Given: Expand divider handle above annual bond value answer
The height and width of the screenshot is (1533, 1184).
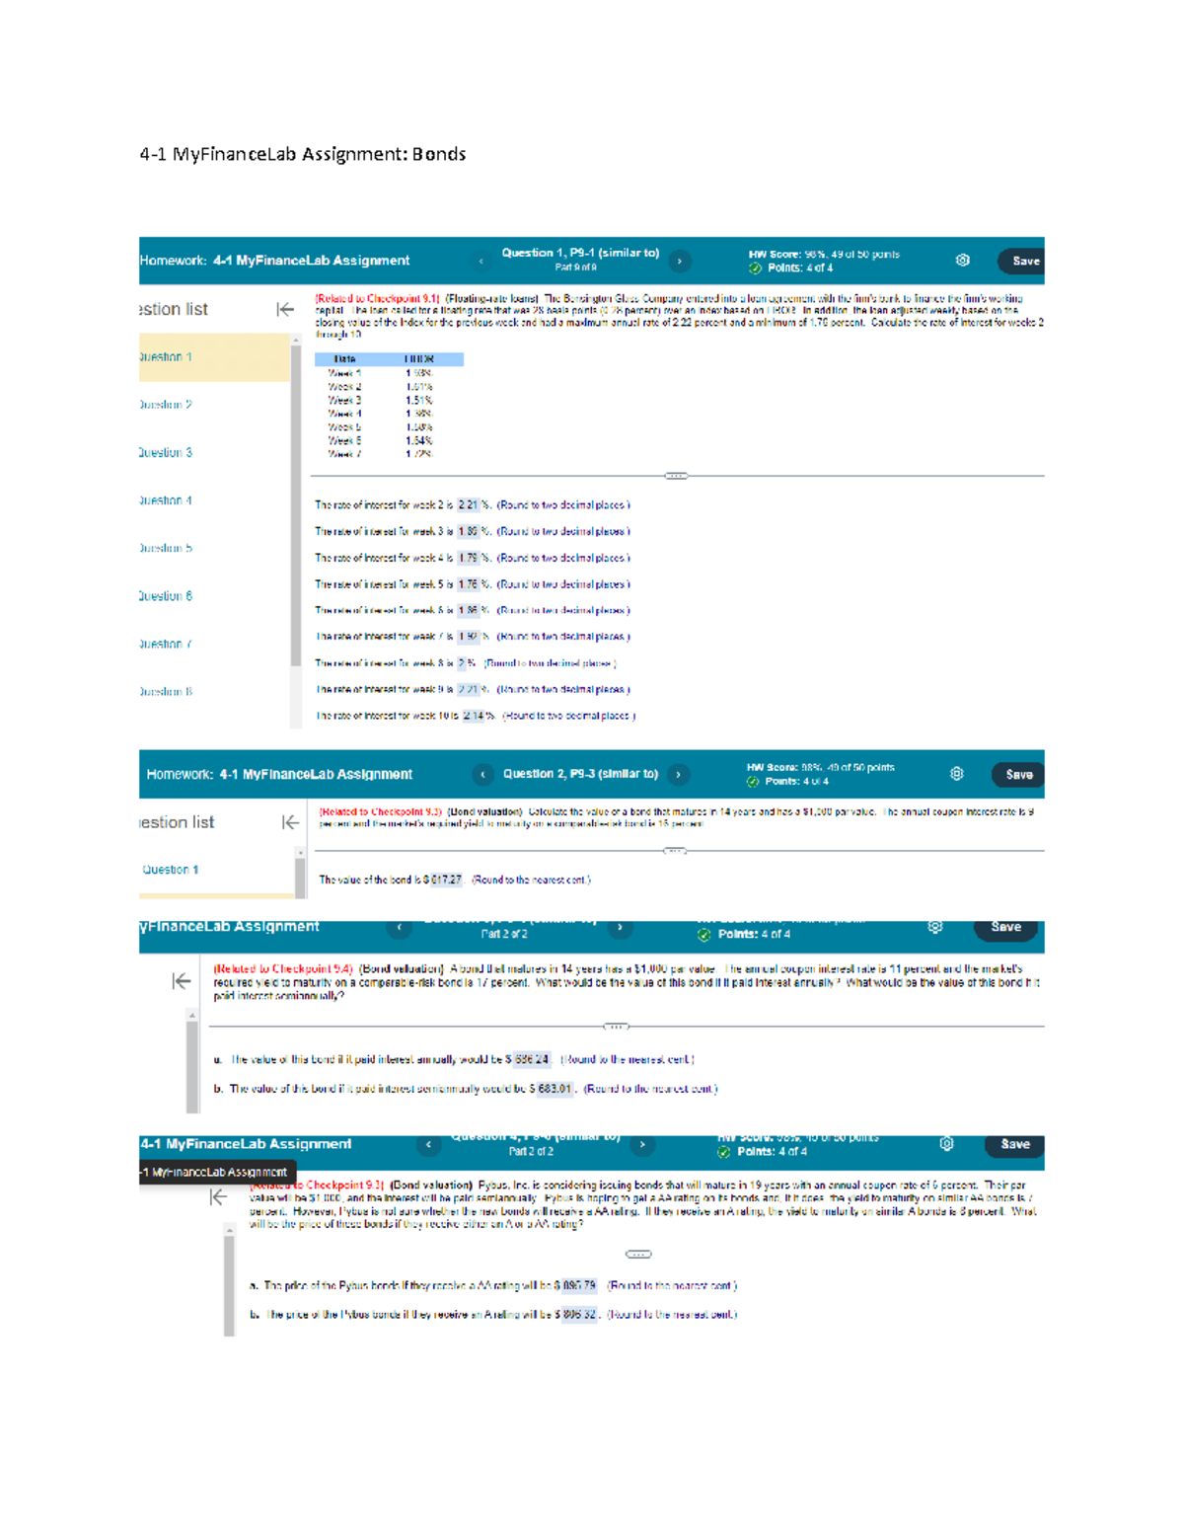Looking at the screenshot, I should [616, 1027].
